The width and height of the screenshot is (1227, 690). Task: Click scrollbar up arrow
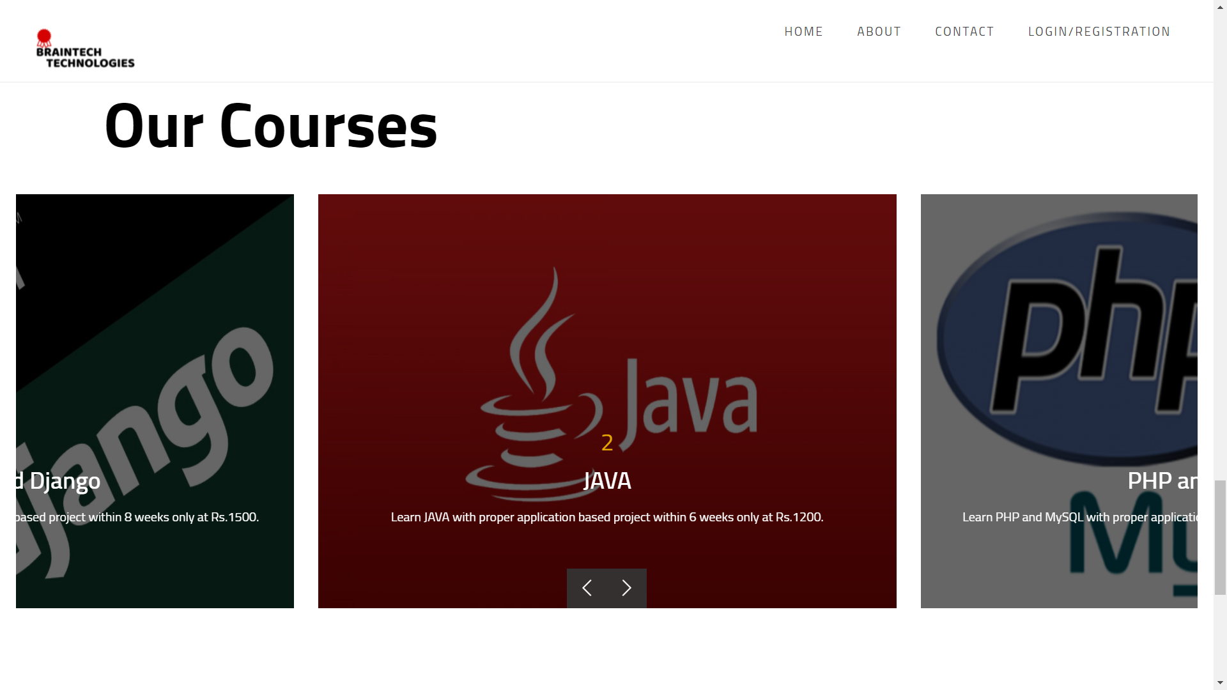point(1220,6)
